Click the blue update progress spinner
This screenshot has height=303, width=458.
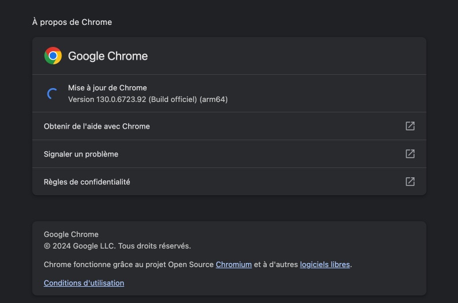pos(52,93)
